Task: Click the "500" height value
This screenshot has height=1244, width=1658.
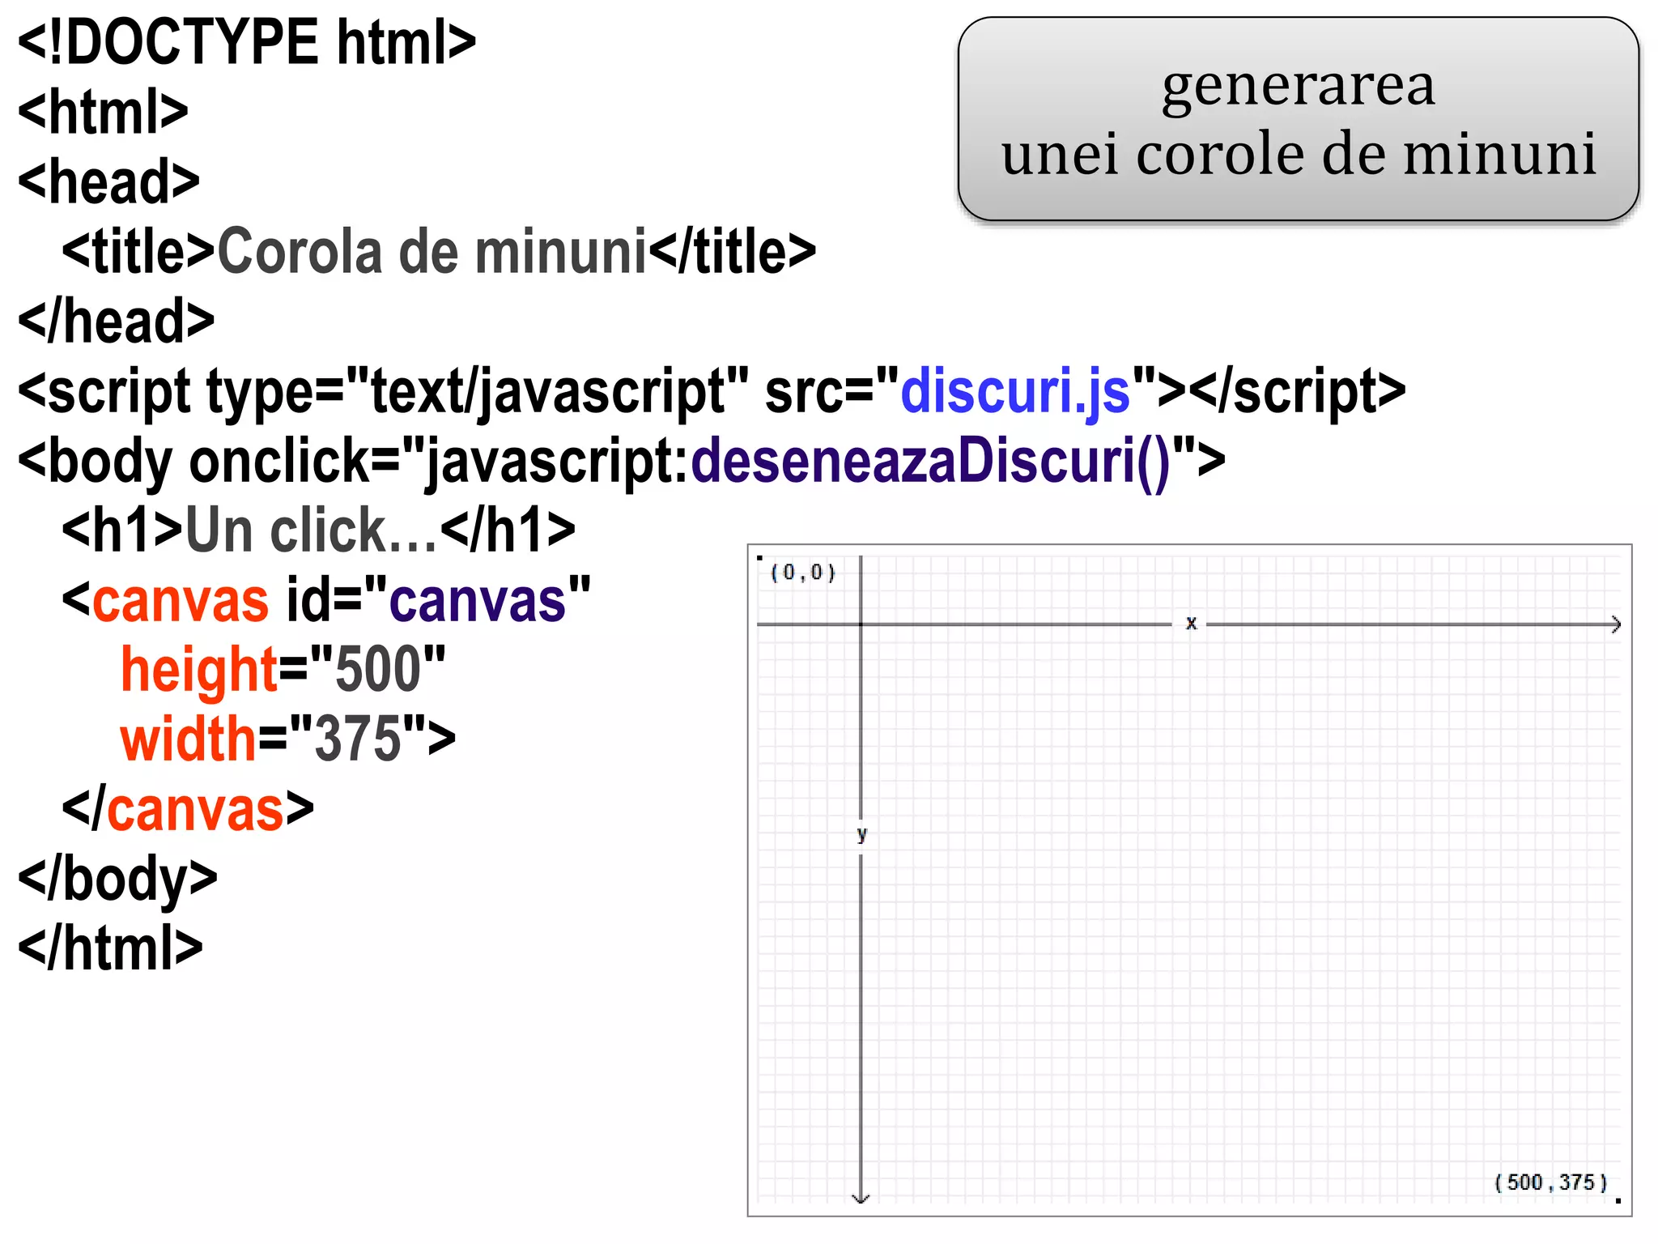Action: point(377,669)
